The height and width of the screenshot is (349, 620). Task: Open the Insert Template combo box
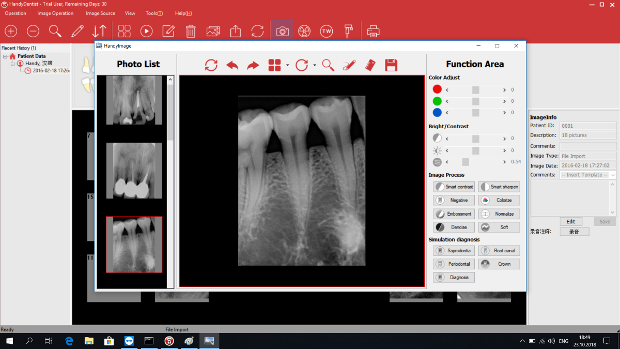[588, 175]
